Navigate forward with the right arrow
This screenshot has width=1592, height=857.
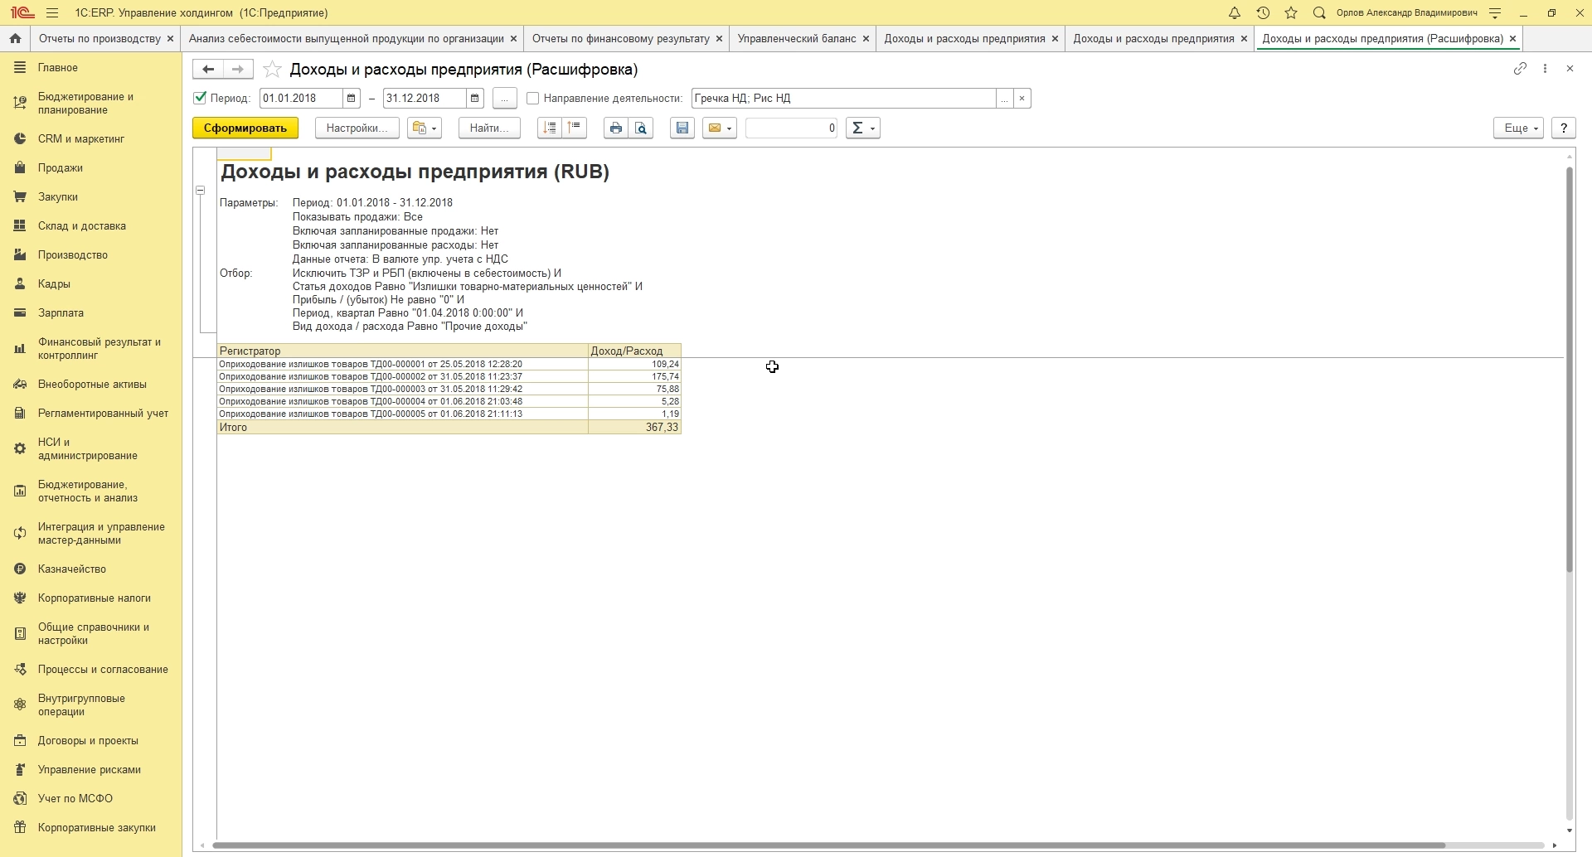(238, 70)
